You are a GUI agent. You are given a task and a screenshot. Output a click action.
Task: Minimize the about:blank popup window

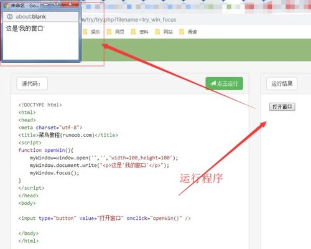[x=46, y=4]
